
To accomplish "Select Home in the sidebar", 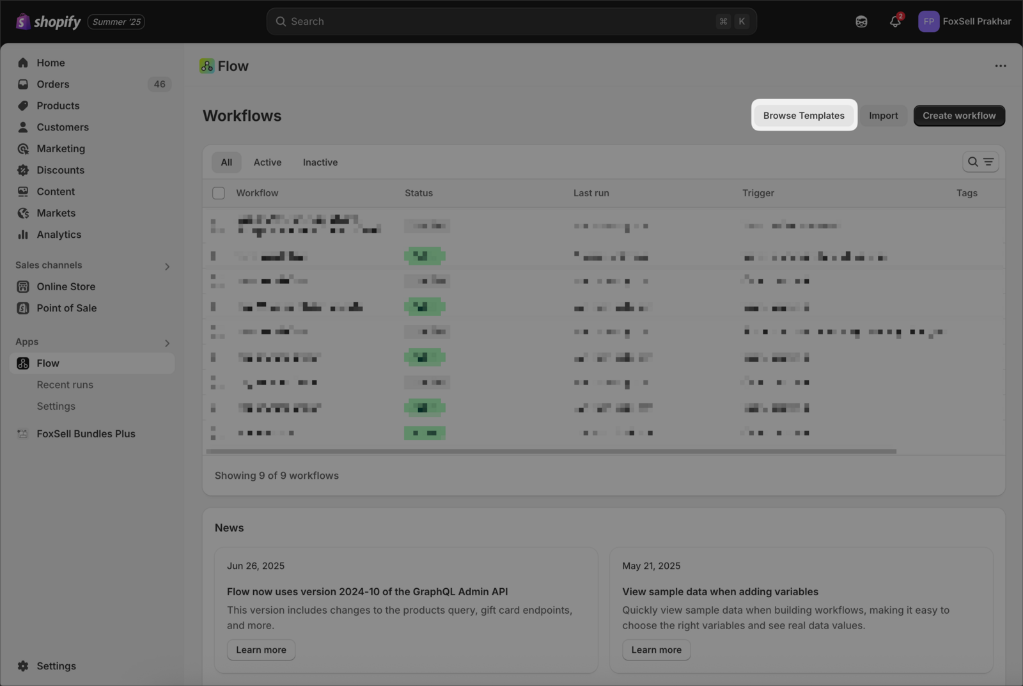I will 51,63.
